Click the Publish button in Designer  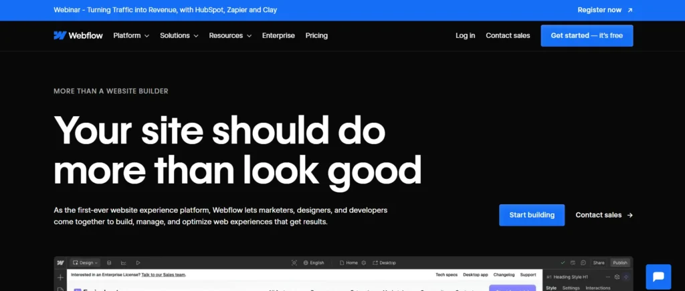coord(620,263)
